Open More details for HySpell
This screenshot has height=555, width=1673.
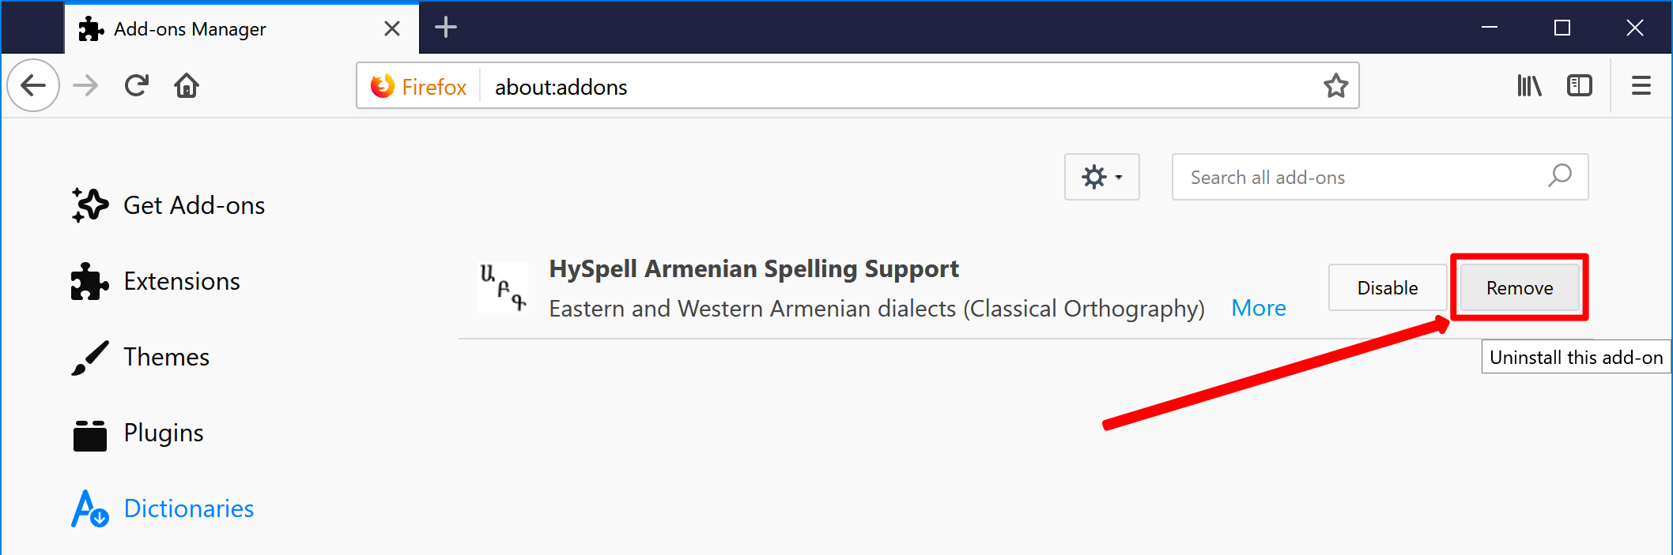tap(1259, 308)
